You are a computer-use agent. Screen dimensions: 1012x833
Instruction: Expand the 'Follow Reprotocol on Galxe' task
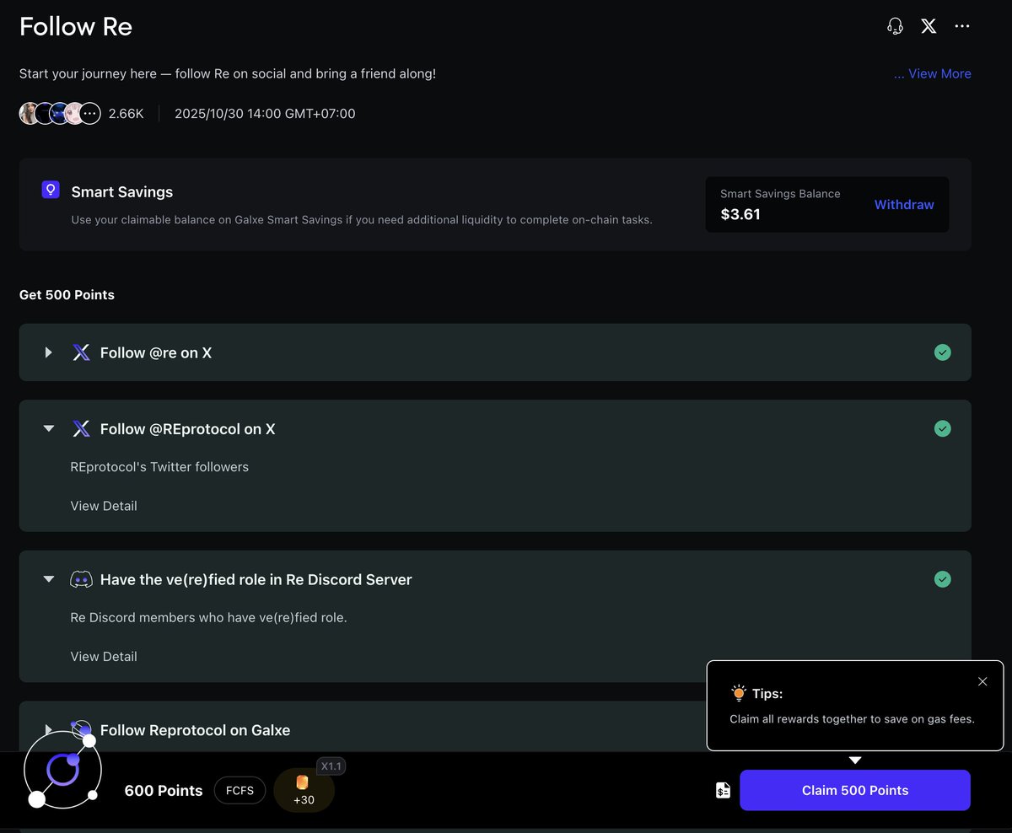48,730
